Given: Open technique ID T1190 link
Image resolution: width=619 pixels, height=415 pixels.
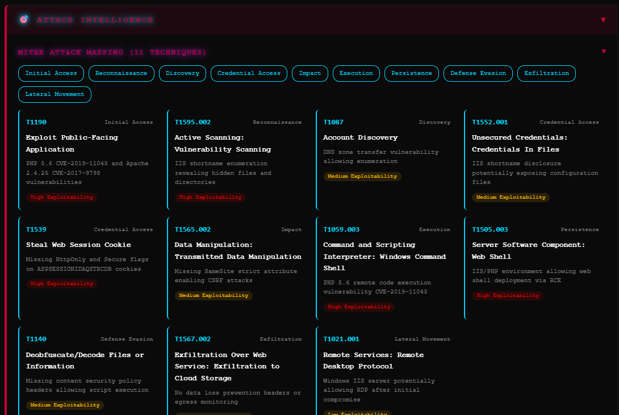Looking at the screenshot, I should [36, 122].
